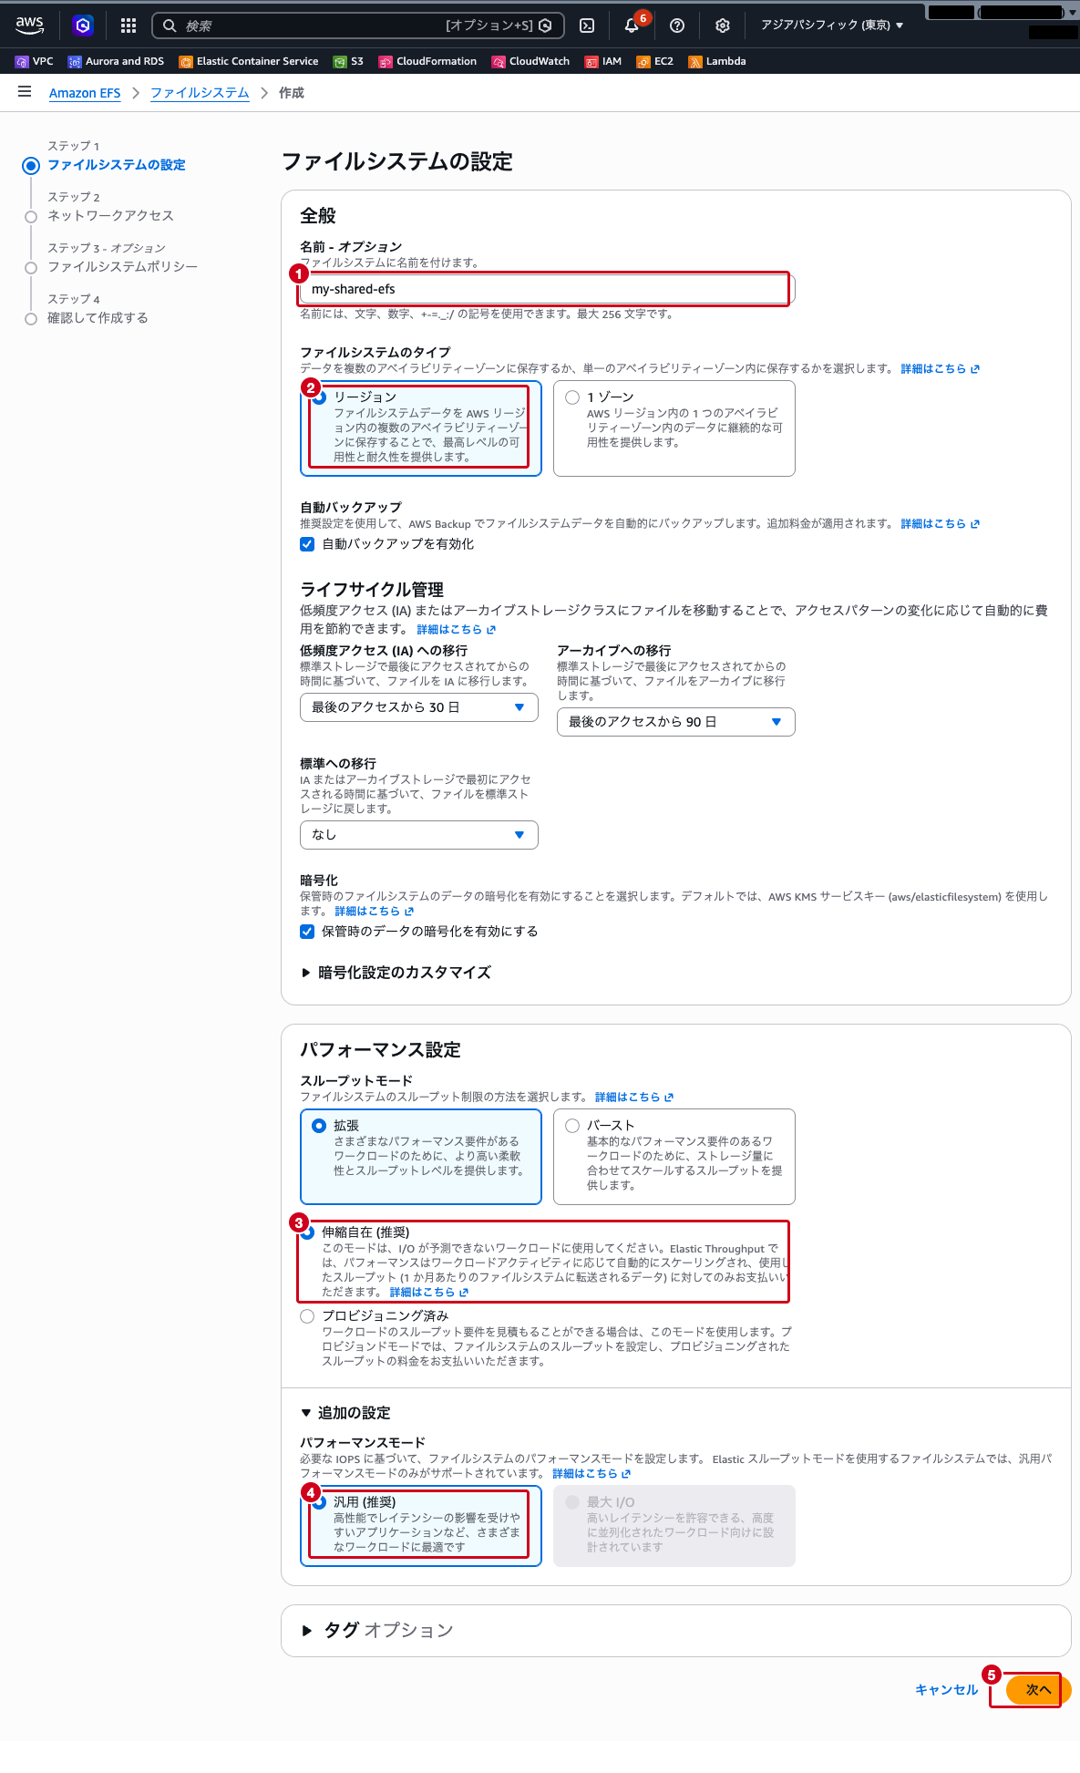Select the 1 ゾーン file system type

point(674,428)
